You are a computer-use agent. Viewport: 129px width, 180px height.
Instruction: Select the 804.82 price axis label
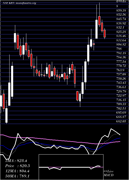121,44
